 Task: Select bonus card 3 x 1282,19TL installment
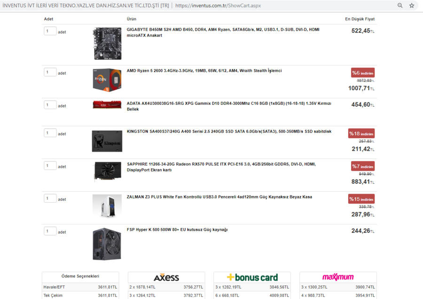pos(252,287)
